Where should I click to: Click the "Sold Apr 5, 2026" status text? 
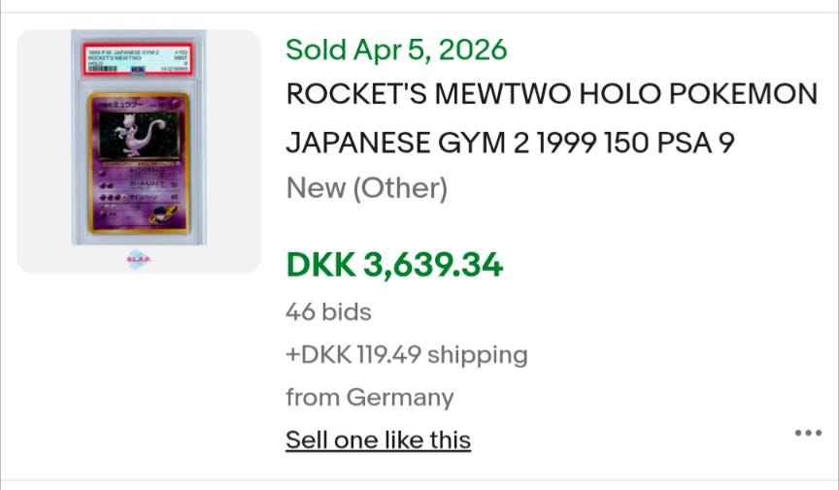(396, 49)
